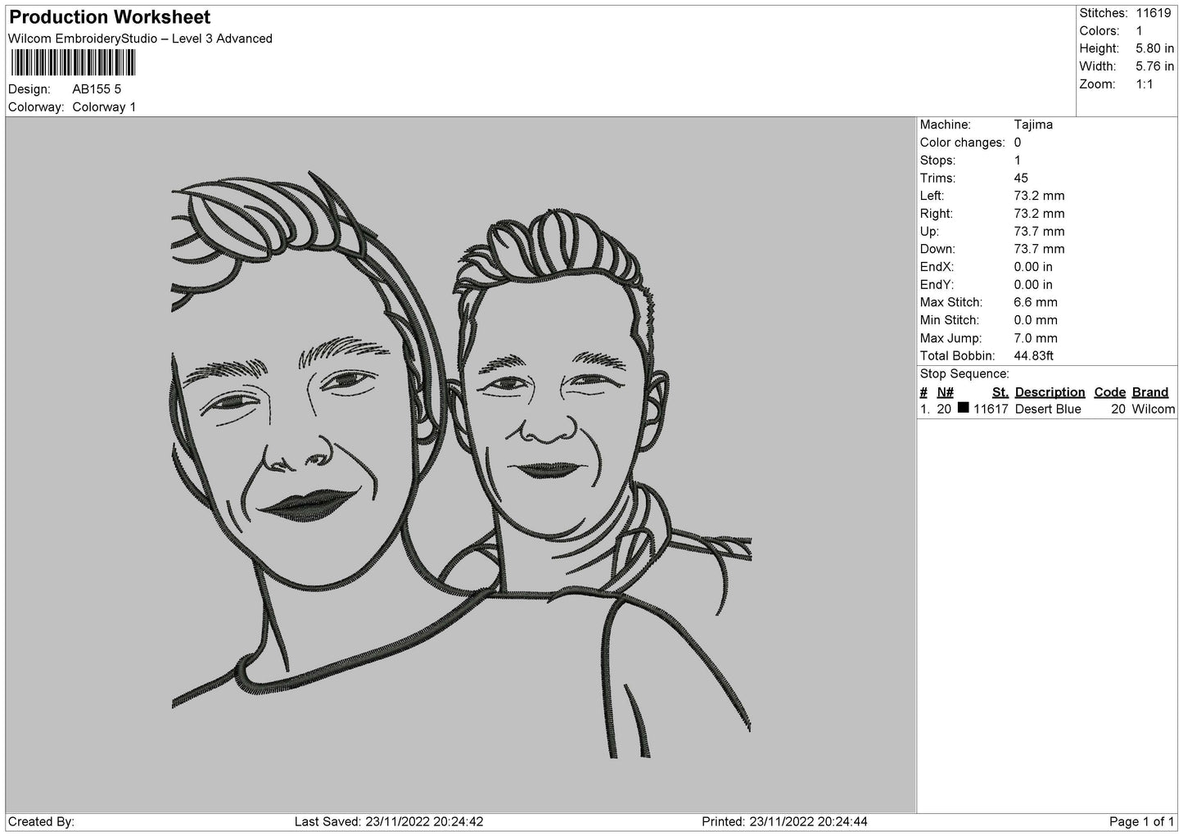The width and height of the screenshot is (1183, 836).
Task: Click the Brand column header
Action: pos(1150,392)
